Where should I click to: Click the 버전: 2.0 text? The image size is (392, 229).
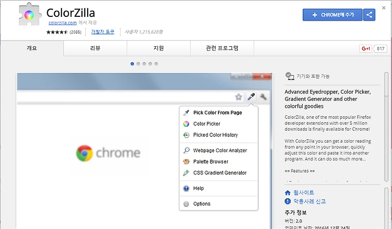click(293, 221)
